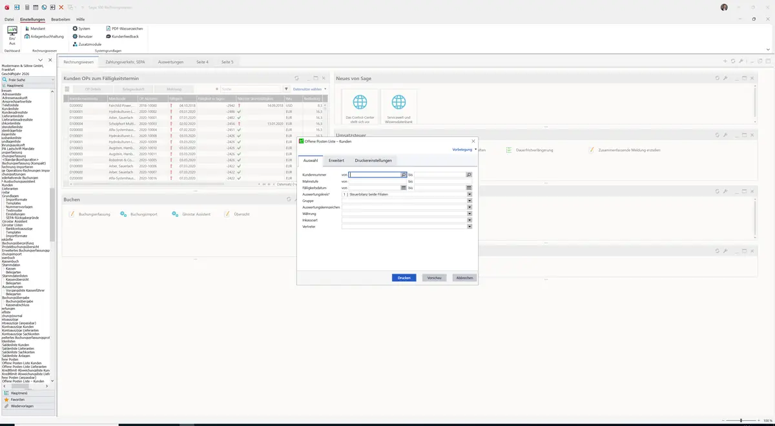Expand the Gruppe dropdown
775x426 pixels.
point(470,201)
